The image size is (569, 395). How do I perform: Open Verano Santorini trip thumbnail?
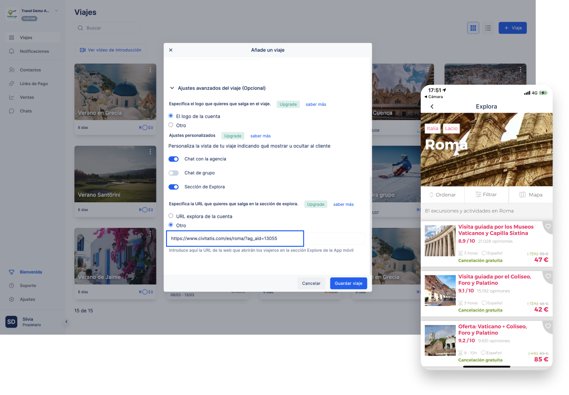(x=115, y=174)
